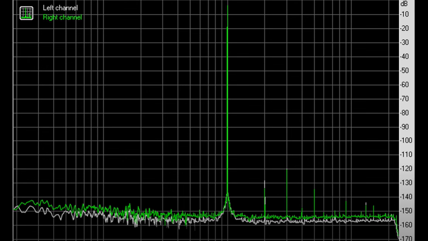
Task: Click the -90 dB axis label
Action: tap(404, 127)
